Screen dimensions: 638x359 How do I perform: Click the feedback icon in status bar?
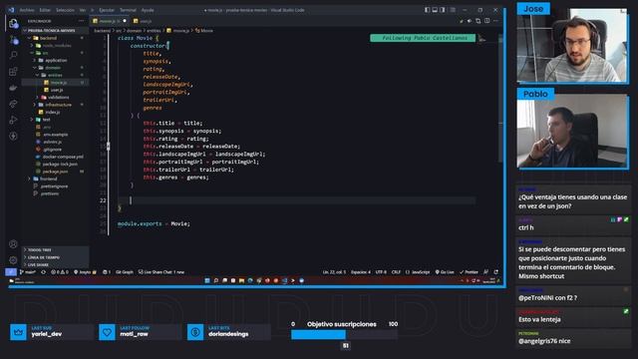pos(485,272)
